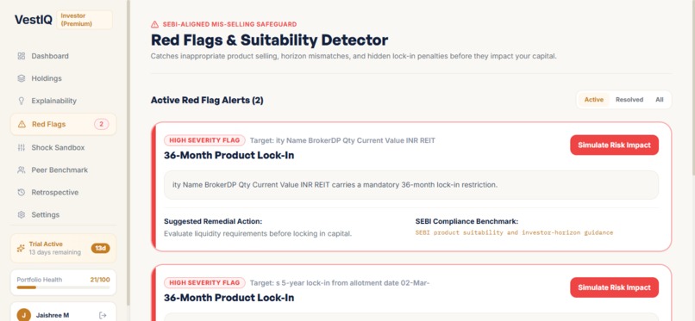This screenshot has height=321, width=695.
Task: Click the Portfolio Health 21/100 score
Action: (100, 280)
